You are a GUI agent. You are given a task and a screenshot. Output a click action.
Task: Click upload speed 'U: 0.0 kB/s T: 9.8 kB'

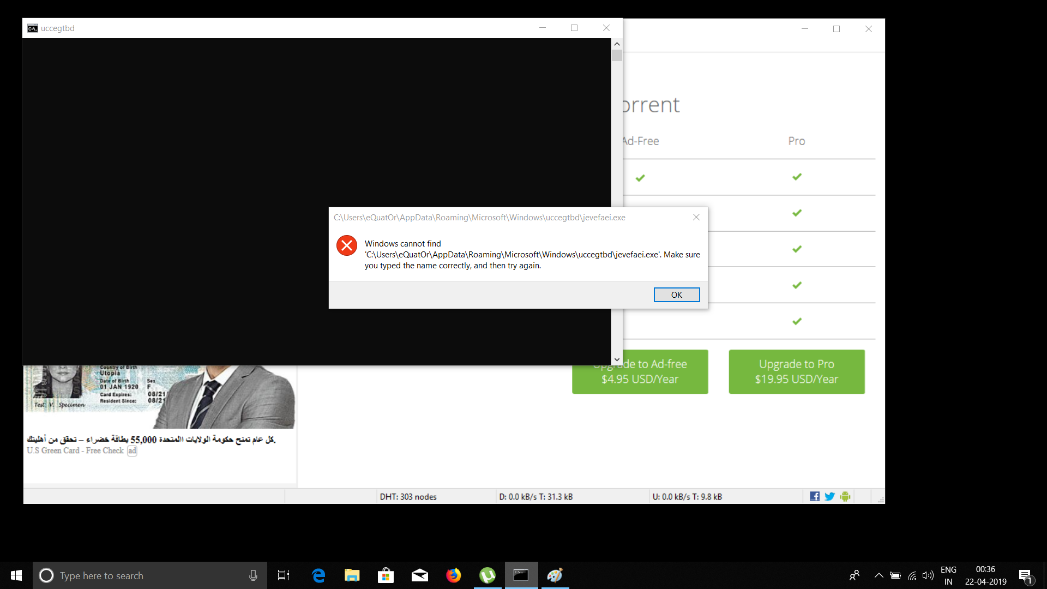click(687, 497)
